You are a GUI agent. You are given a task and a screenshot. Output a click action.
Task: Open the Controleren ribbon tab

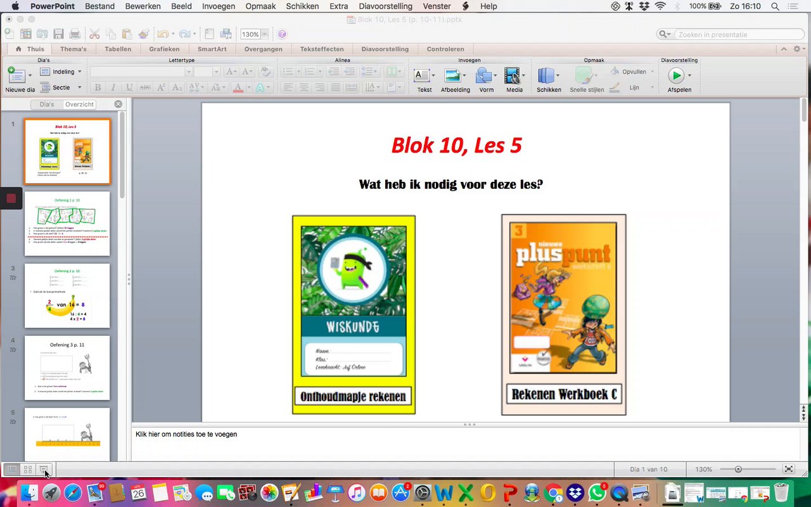[445, 49]
